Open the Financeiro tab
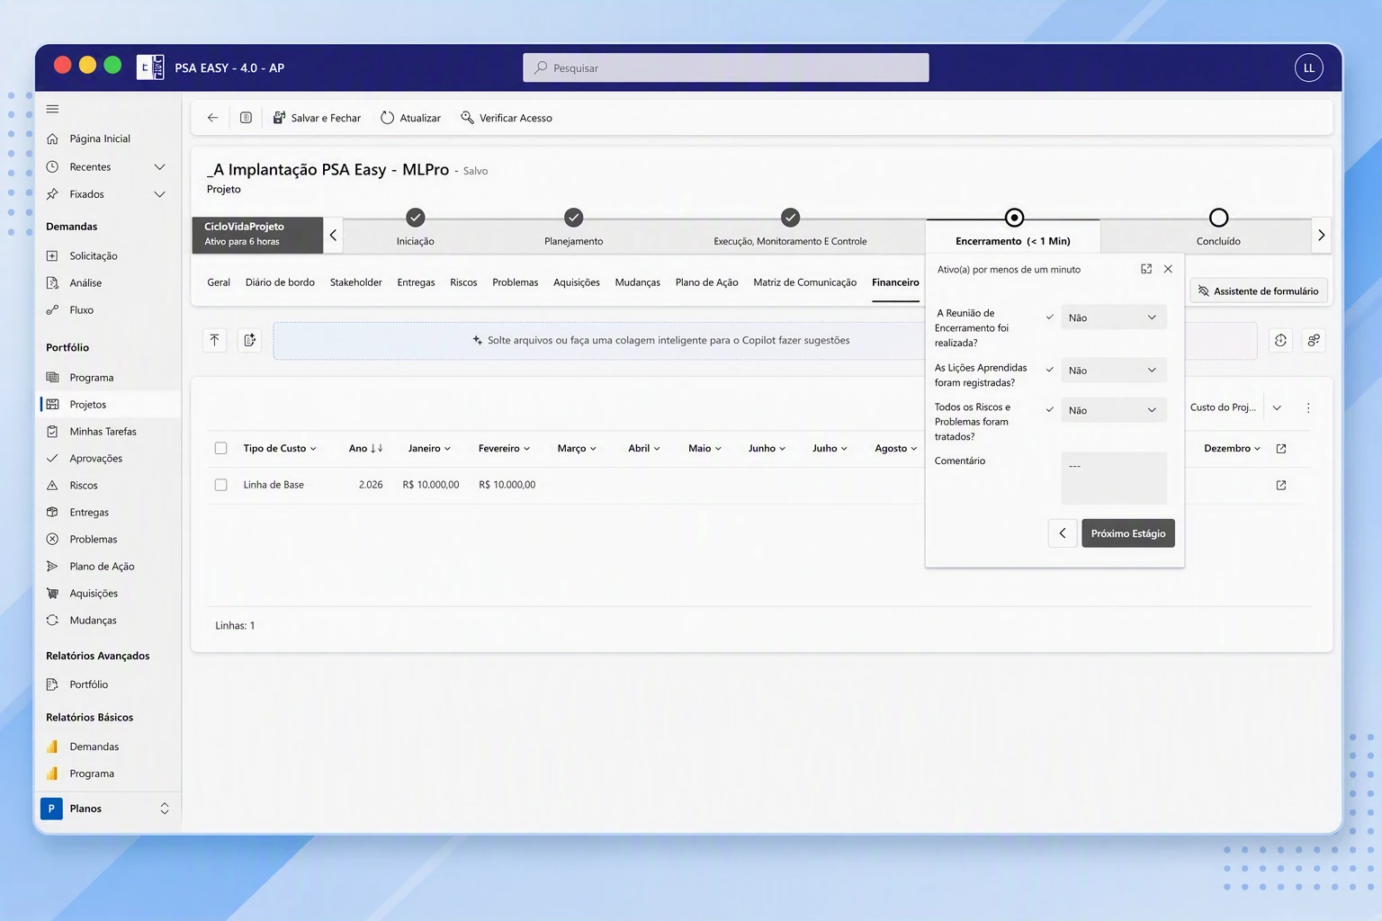The width and height of the screenshot is (1382, 921). click(x=895, y=282)
